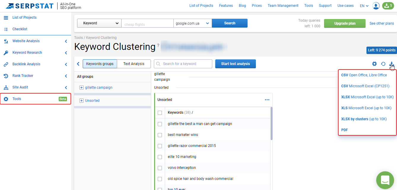Focus the 'Search for a keyword' field
The width and height of the screenshot is (397, 190).
point(183,64)
